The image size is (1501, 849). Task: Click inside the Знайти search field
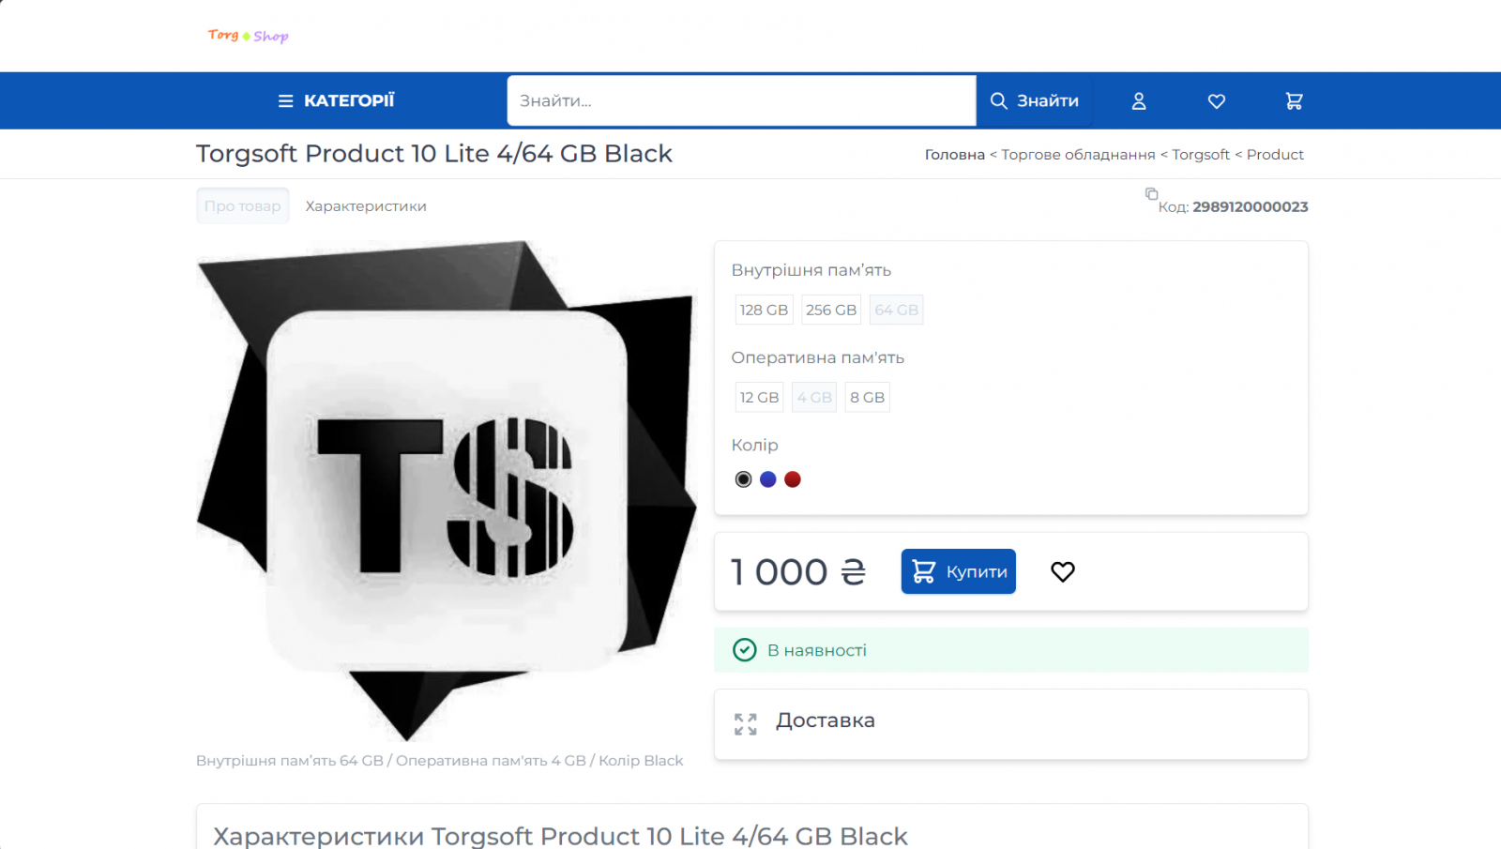click(741, 100)
